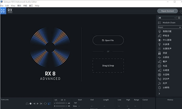This screenshot has width=182, height=109.
Task: Reset the R channel peak indicator
Action: pyautogui.click(x=69, y=106)
